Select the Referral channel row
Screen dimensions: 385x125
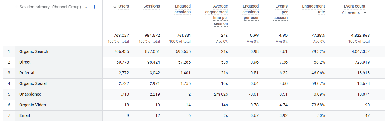pos(27,73)
